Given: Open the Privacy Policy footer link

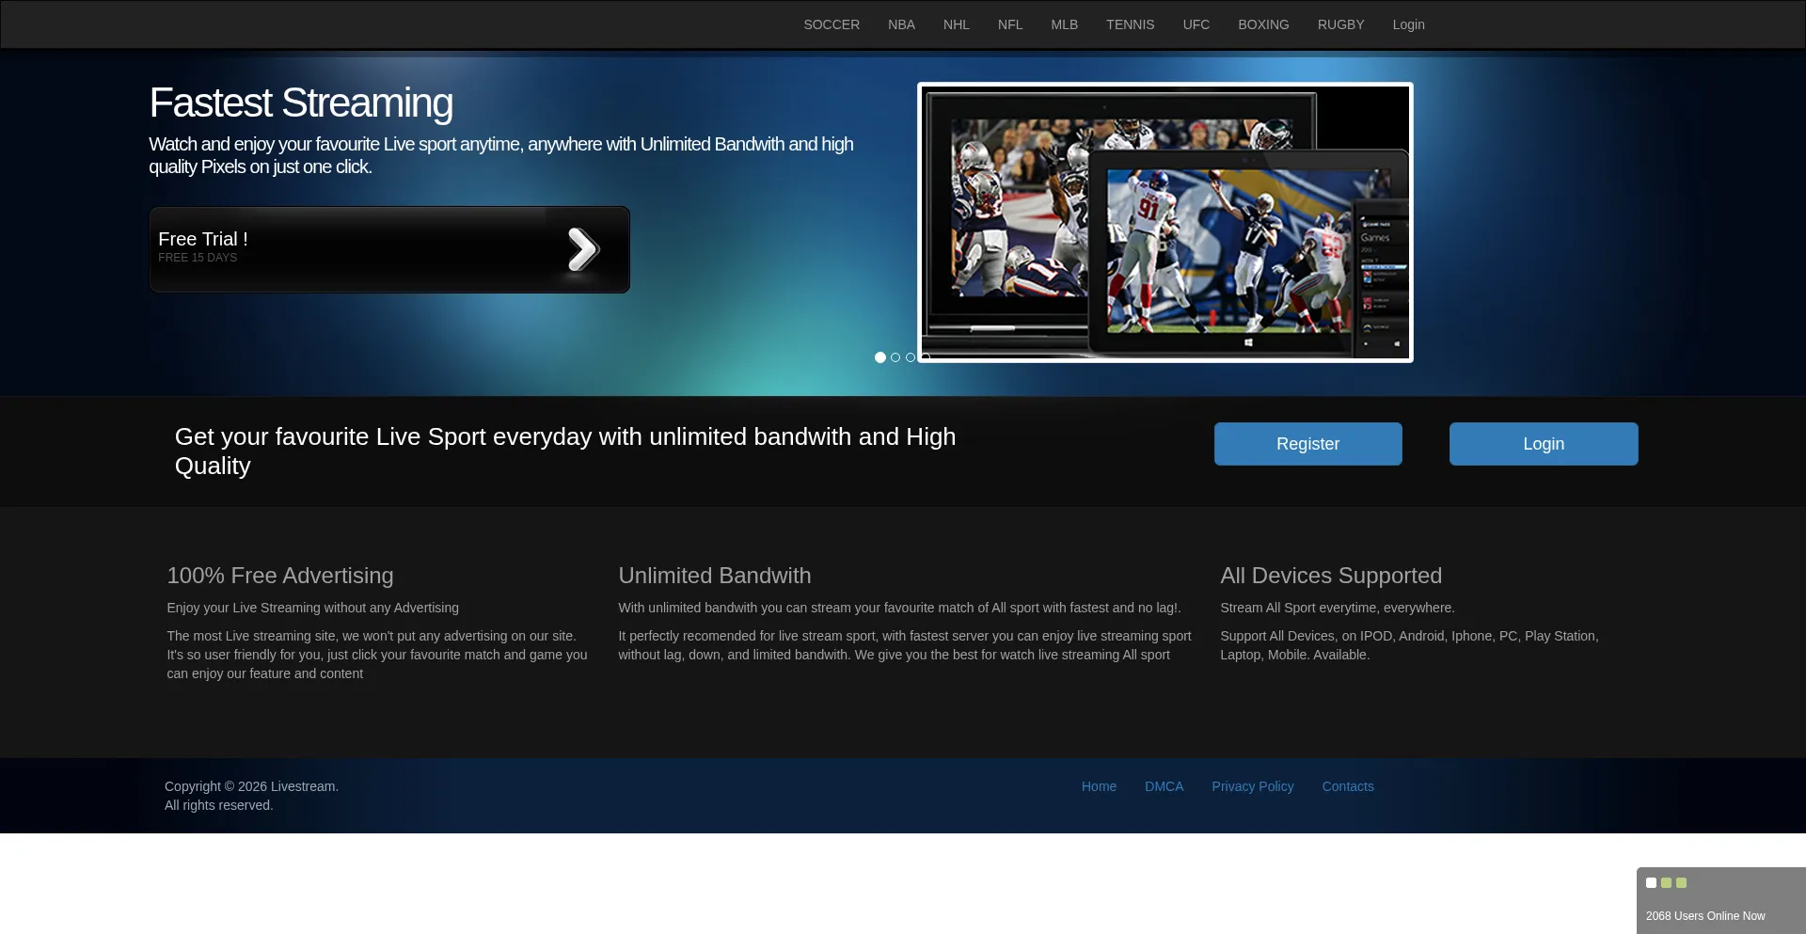Looking at the screenshot, I should coord(1253,786).
